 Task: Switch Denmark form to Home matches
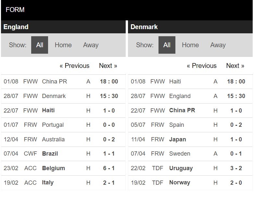pyautogui.click(x=190, y=45)
